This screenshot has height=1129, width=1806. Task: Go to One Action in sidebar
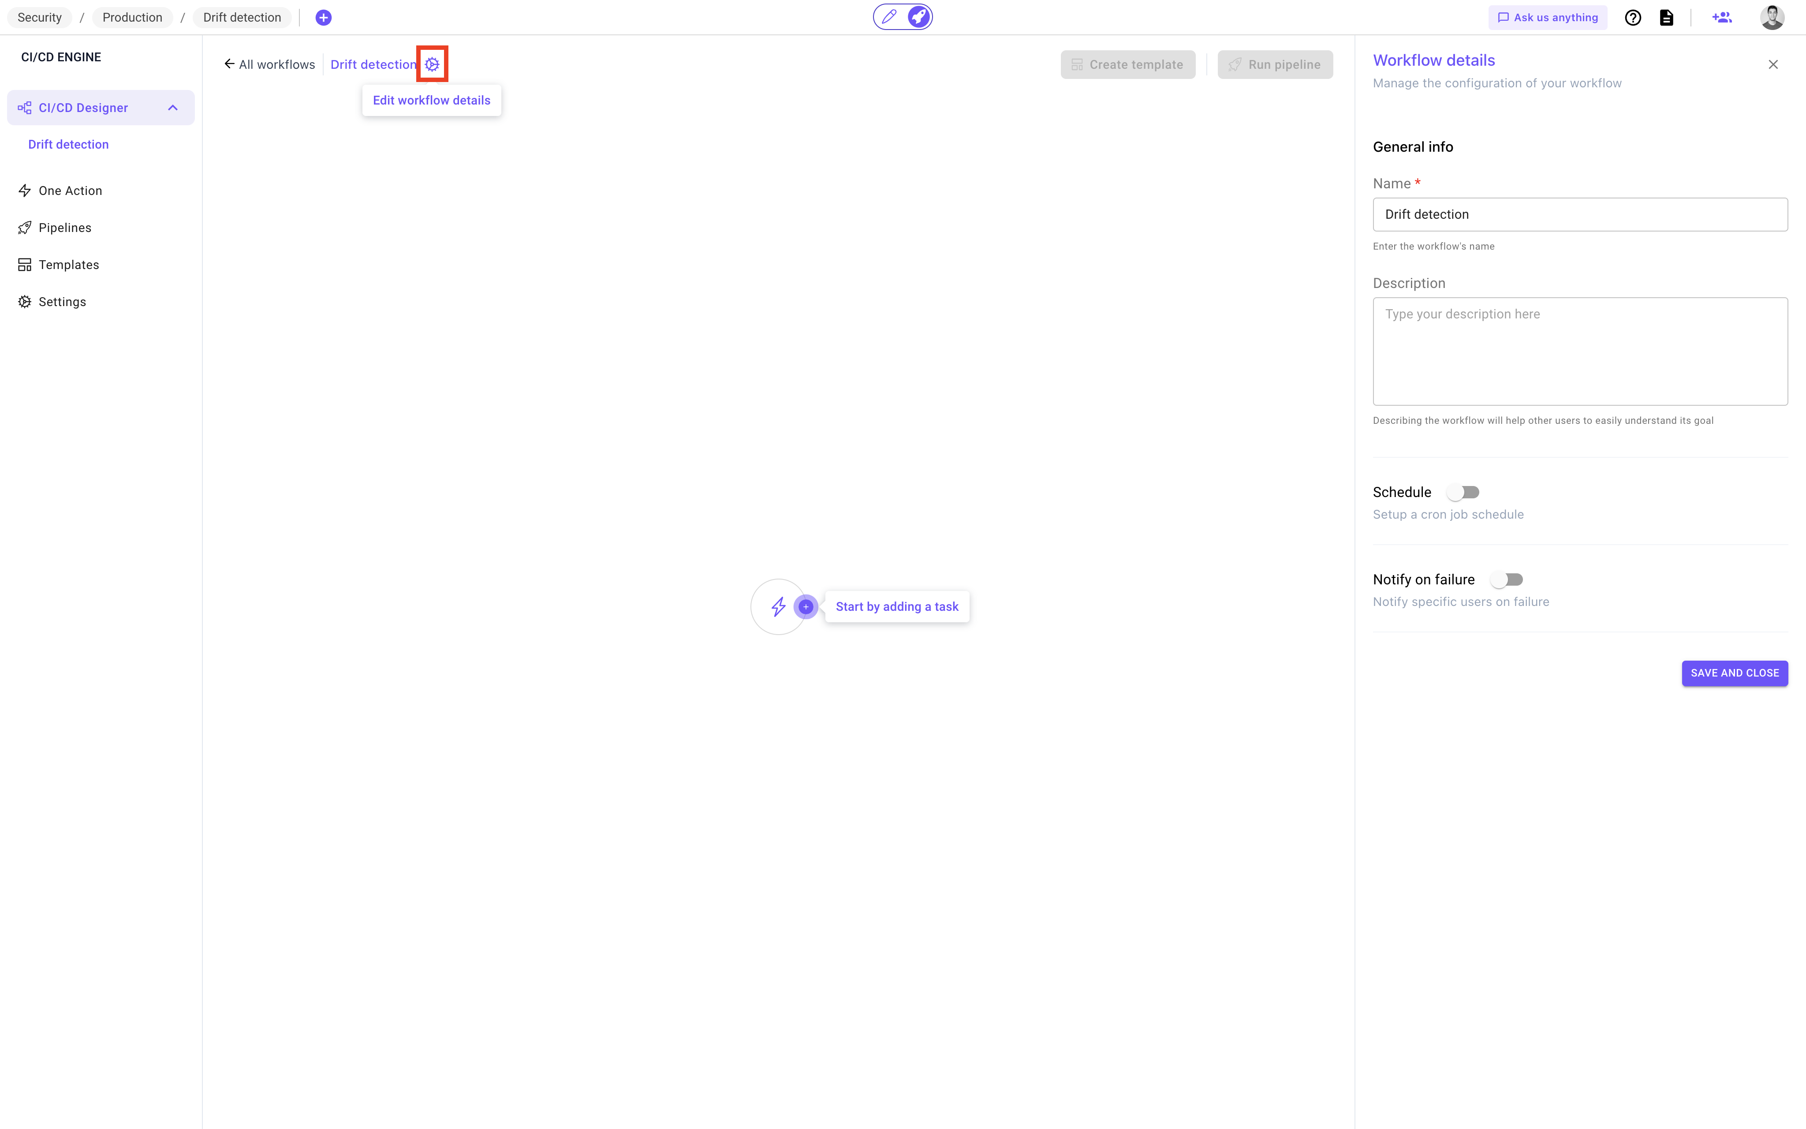click(x=70, y=191)
